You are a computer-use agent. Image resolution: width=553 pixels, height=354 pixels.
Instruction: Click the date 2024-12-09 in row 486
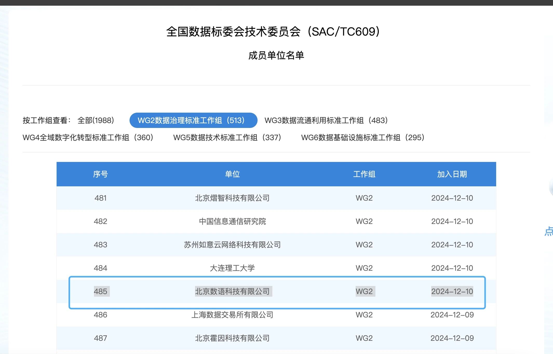[452, 315]
